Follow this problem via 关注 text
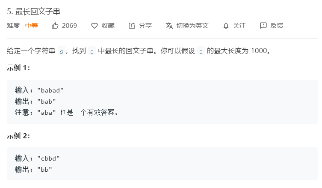The height and width of the screenshot is (188, 322). (x=239, y=26)
